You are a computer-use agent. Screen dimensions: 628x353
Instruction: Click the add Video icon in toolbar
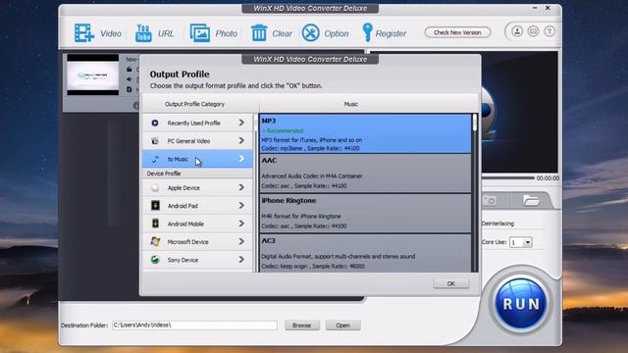(84, 32)
